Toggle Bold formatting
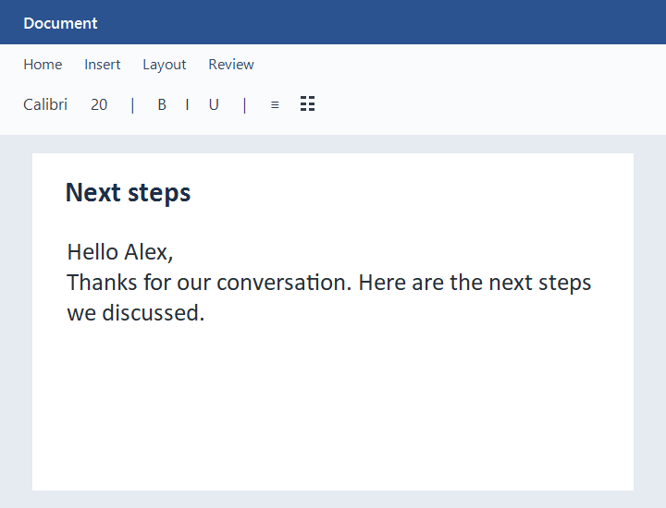This screenshot has width=666, height=508. click(162, 104)
